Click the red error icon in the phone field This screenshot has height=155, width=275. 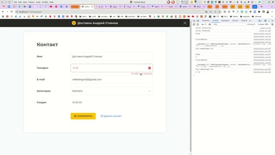[150, 68]
